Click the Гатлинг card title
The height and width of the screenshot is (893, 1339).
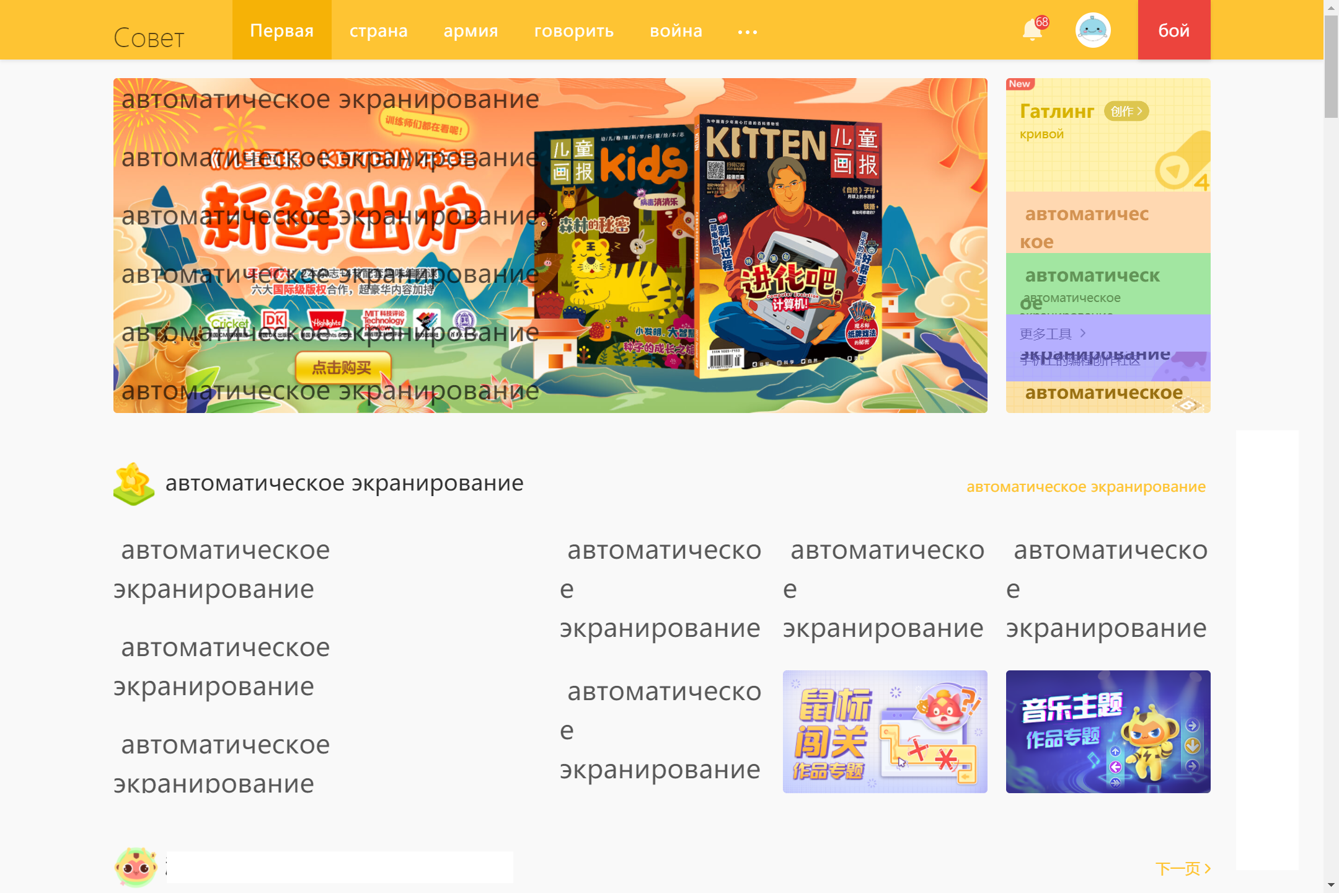coord(1057,111)
